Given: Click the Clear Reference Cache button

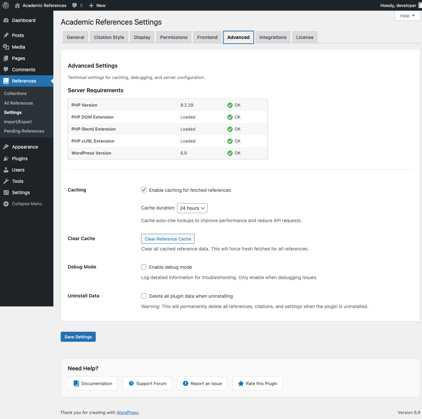Looking at the screenshot, I should tap(168, 239).
